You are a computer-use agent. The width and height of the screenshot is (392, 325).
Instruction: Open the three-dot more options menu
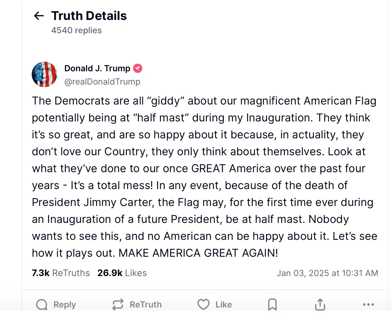click(368, 304)
